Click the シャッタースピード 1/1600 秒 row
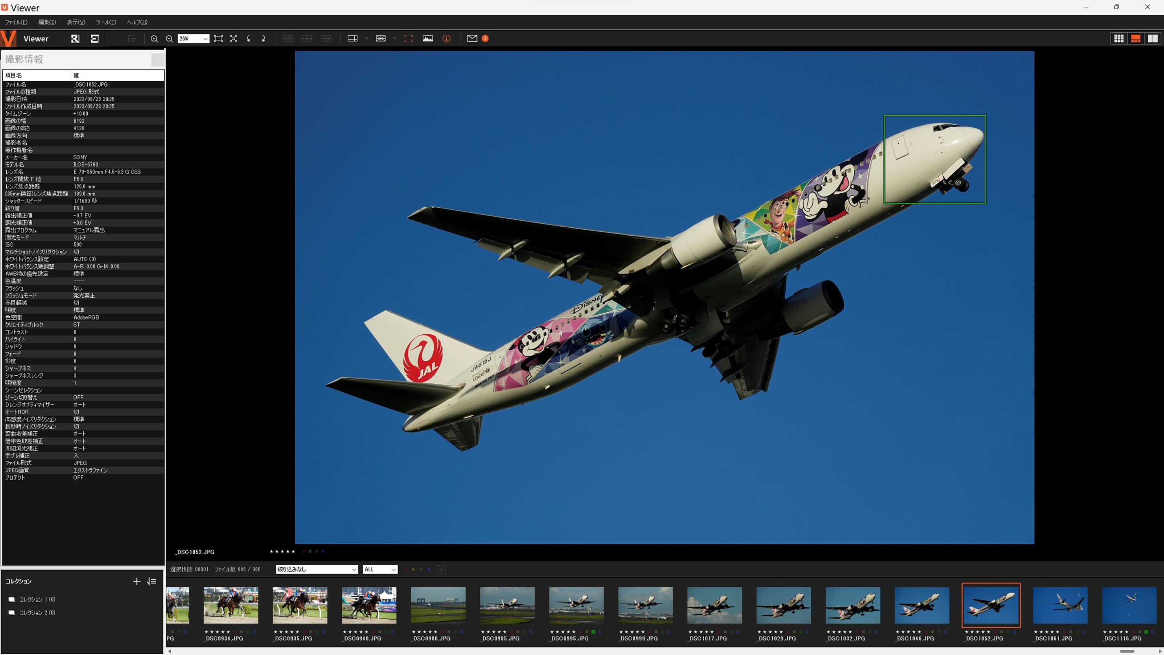The width and height of the screenshot is (1164, 655). coord(84,201)
